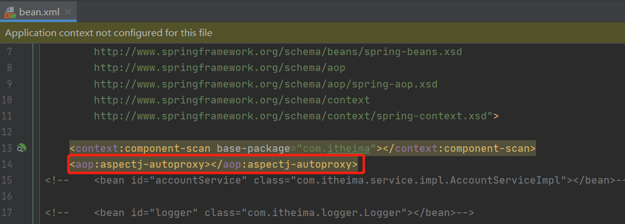Close the bean.xml tab
The image size is (625, 224).
(68, 12)
